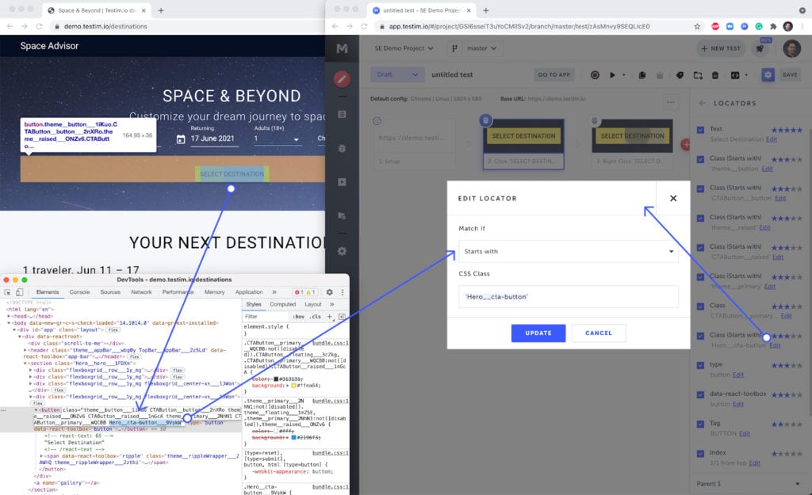Image resolution: width=812 pixels, height=495 pixels.
Task: Close the Edit Locator dialog with X
Action: pyautogui.click(x=673, y=198)
